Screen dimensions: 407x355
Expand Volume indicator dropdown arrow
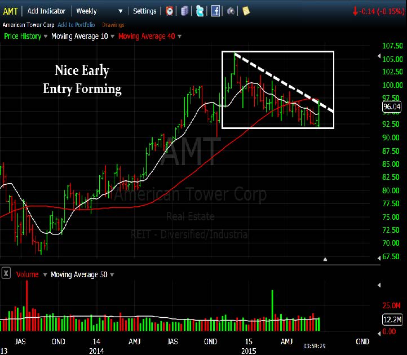45,274
